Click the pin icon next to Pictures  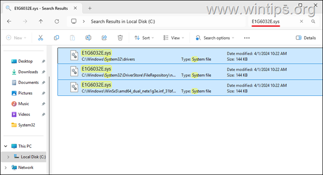point(43,93)
